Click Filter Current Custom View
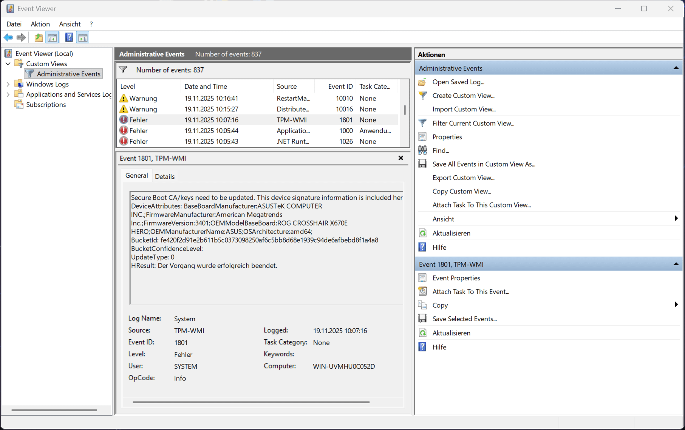Viewport: 685px width, 430px height. [473, 123]
